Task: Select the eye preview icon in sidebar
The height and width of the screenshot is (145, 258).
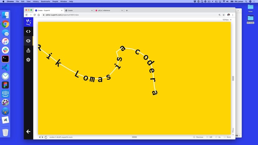Action: (x=28, y=41)
